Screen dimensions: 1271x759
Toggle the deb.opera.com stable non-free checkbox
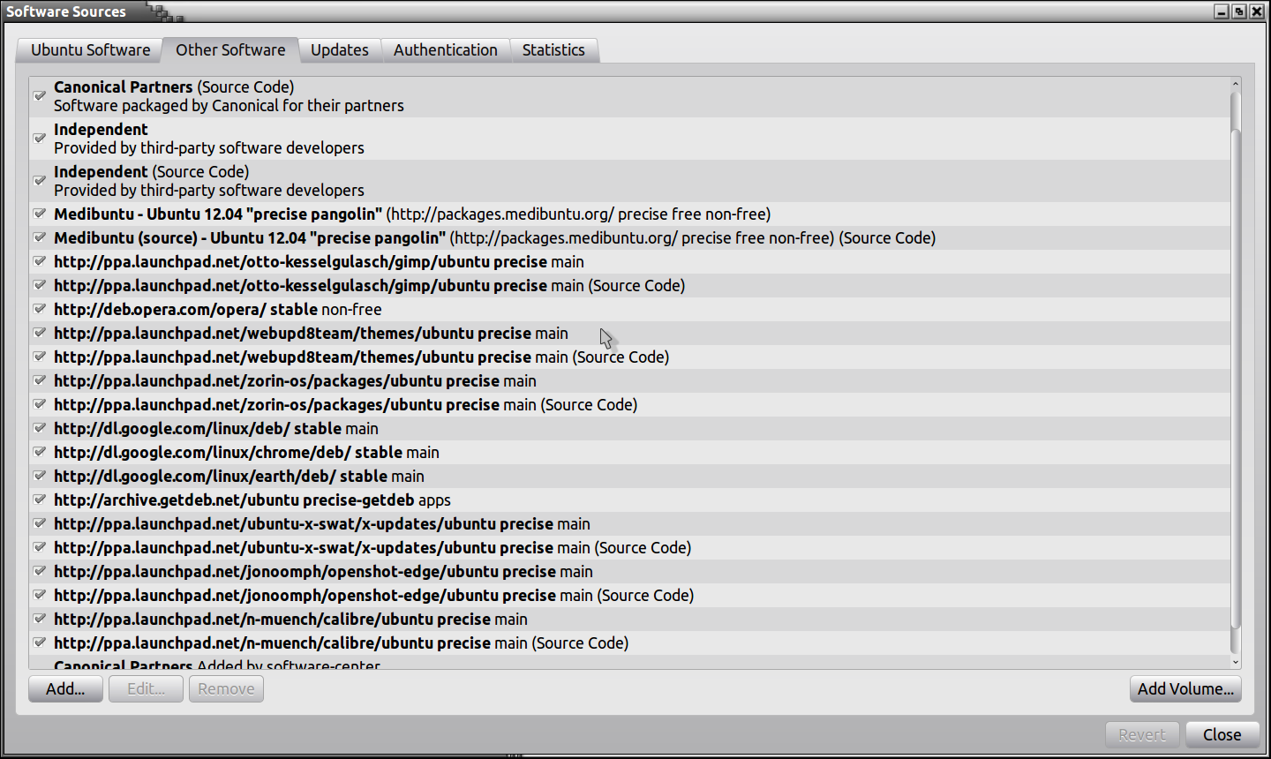(40, 309)
